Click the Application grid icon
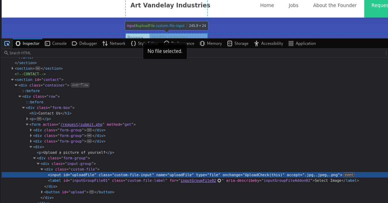This screenshot has width=388, height=203. (291, 44)
